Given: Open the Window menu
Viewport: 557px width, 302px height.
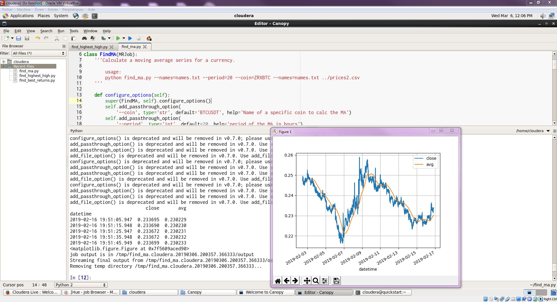Looking at the screenshot, I should click(90, 31).
